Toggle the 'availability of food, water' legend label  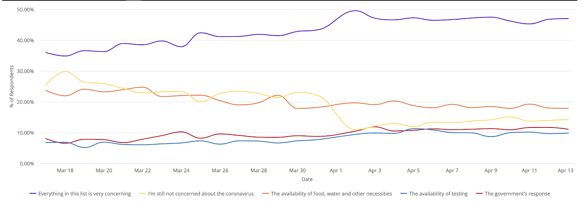click(331, 194)
